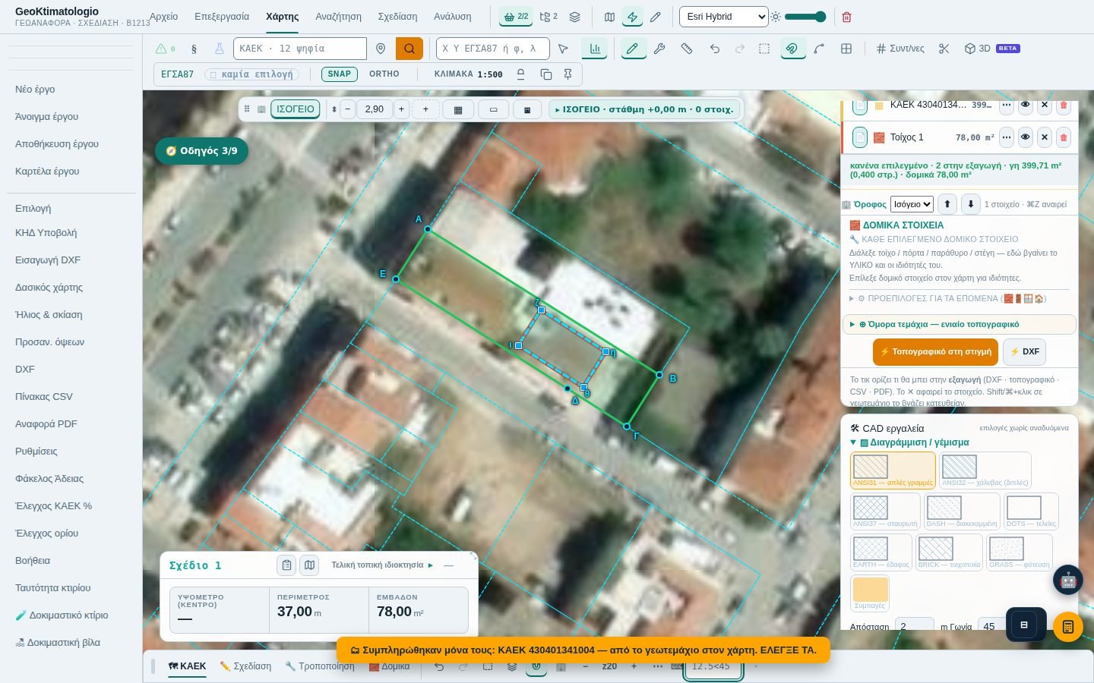Click the Οδηγός 3/9 guide button

(x=201, y=151)
